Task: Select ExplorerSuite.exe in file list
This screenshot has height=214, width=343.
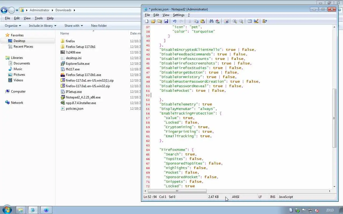Action: 78,64
